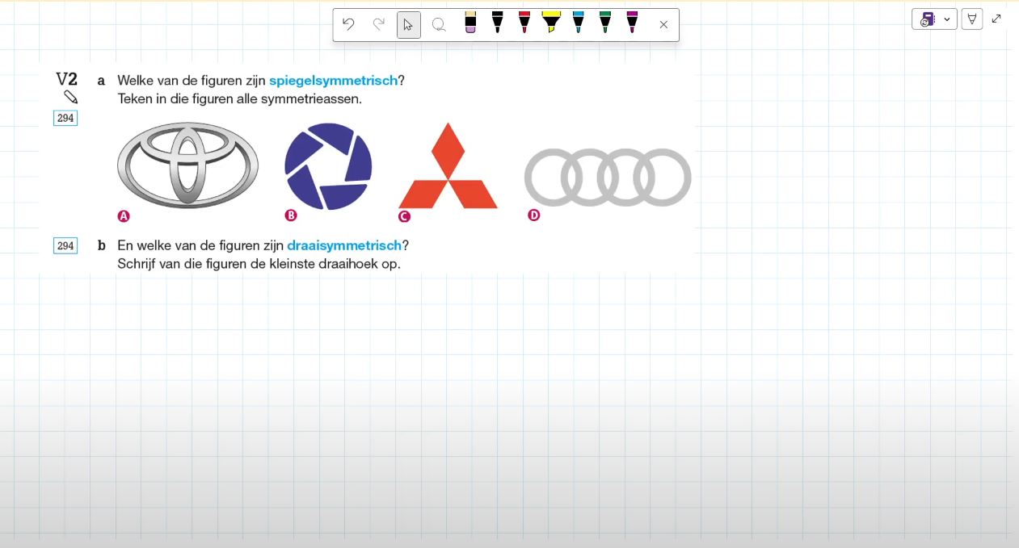Click the word draaisymmetrisch

click(344, 245)
